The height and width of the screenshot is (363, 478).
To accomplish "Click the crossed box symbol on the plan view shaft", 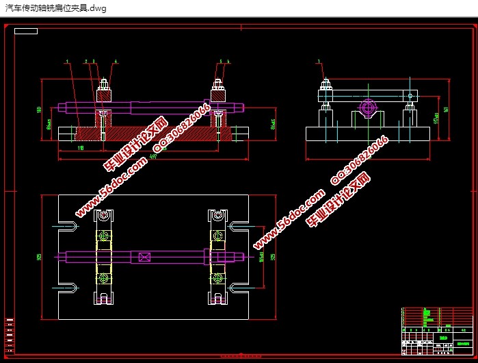I will point(144,258).
